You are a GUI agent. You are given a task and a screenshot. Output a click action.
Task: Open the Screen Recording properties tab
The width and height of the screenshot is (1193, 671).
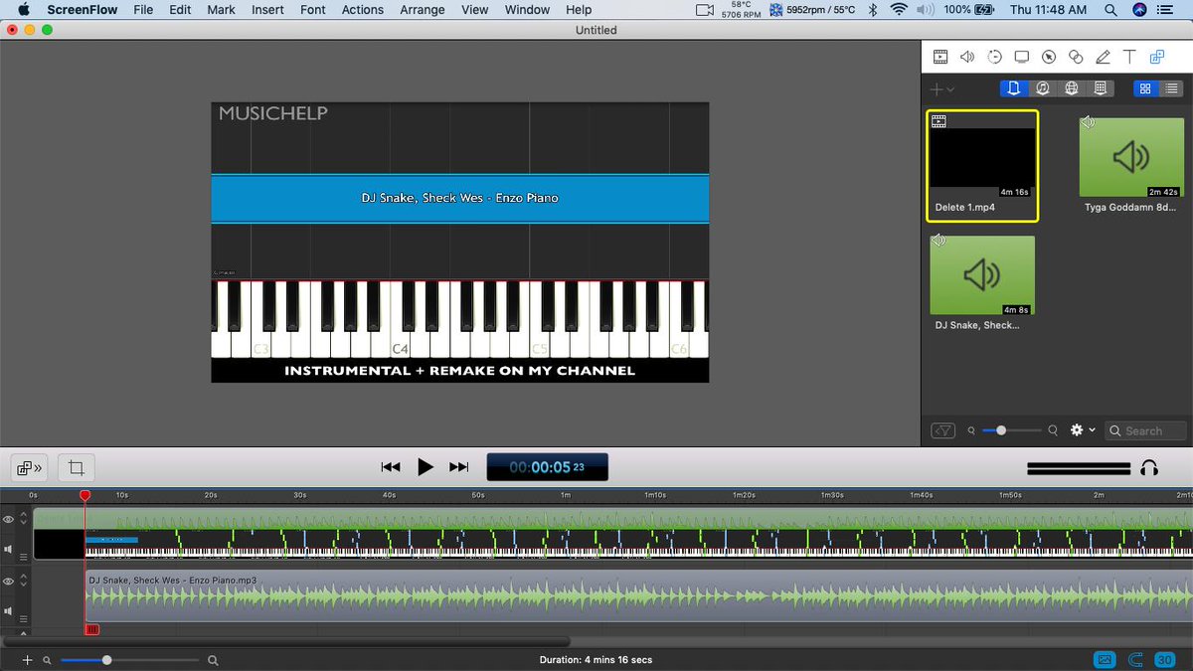click(x=1021, y=58)
